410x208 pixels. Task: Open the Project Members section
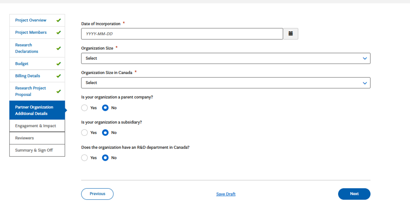37,32
